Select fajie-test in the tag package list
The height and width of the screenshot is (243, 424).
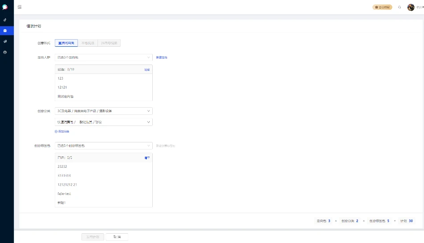coord(65,194)
